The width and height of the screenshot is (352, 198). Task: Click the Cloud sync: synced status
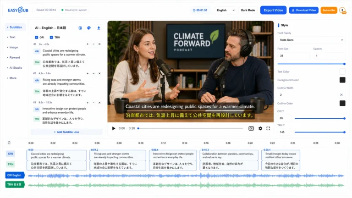pyautogui.click(x=74, y=10)
